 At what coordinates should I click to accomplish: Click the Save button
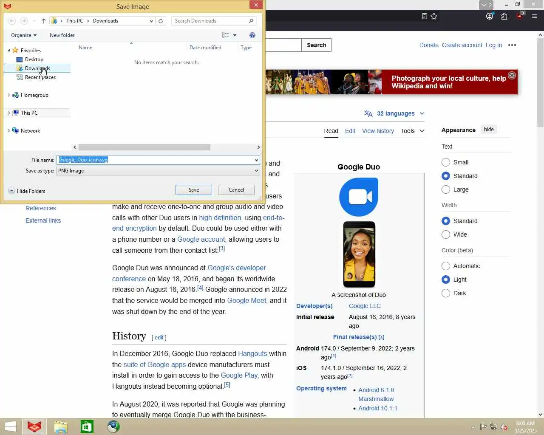[194, 190]
